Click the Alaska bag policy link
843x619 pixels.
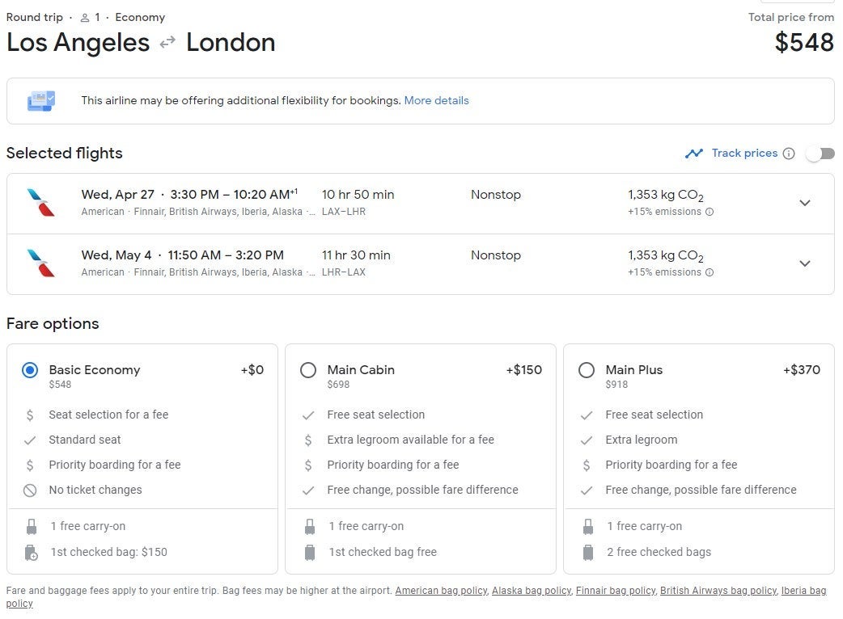(x=531, y=591)
